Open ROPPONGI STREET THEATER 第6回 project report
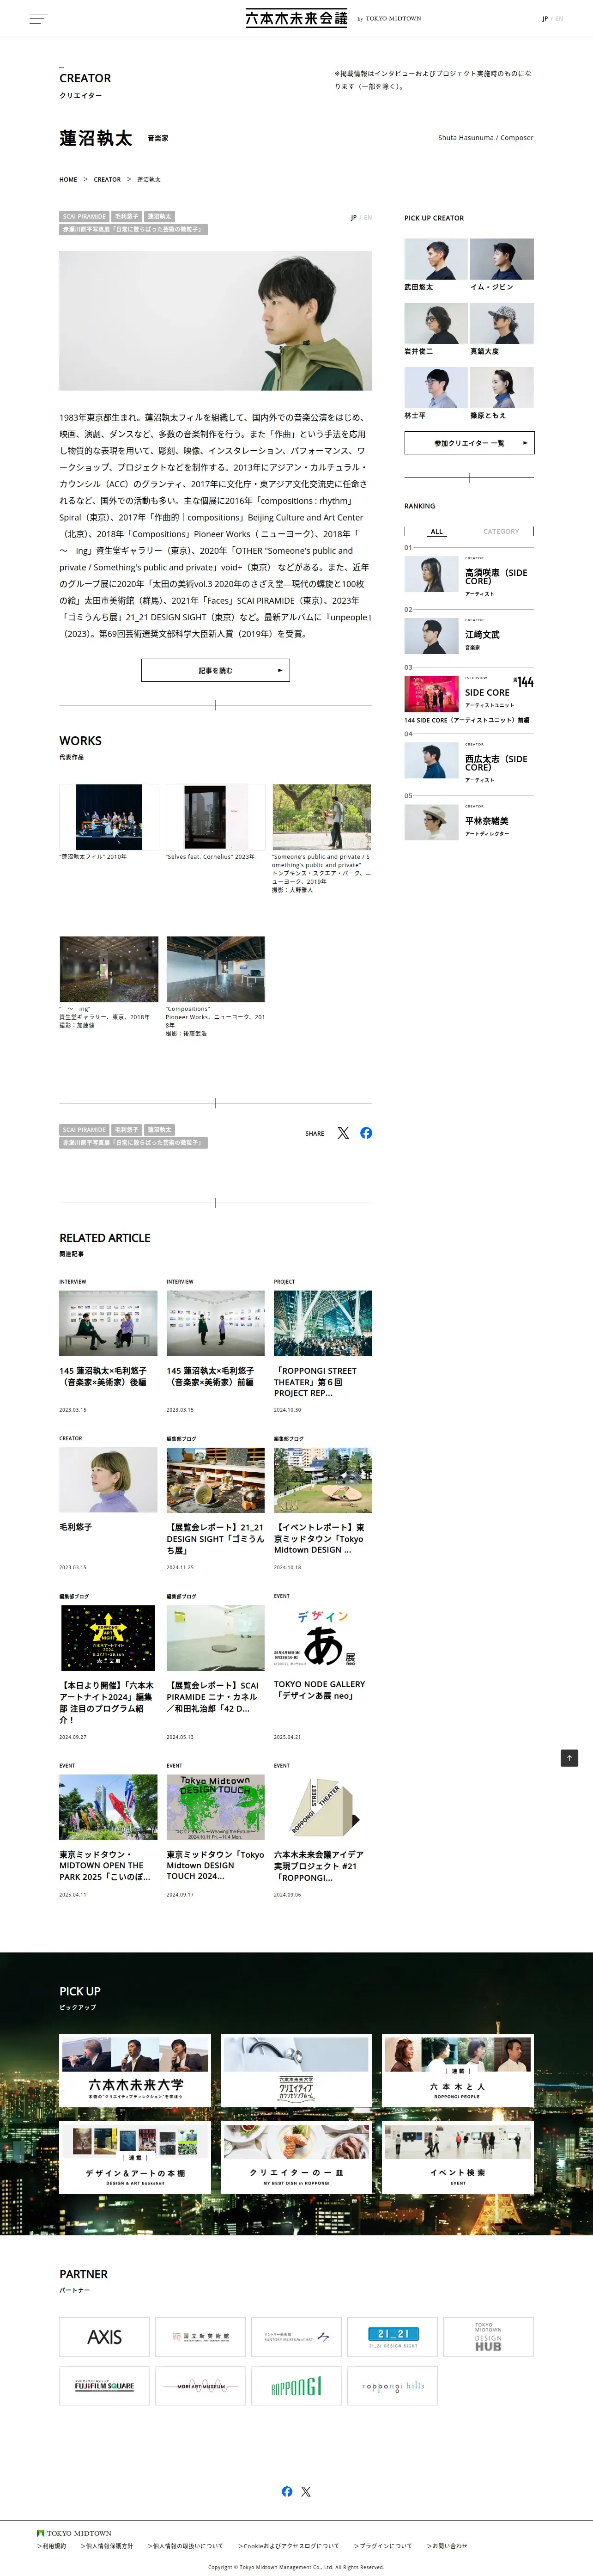 (x=322, y=1345)
